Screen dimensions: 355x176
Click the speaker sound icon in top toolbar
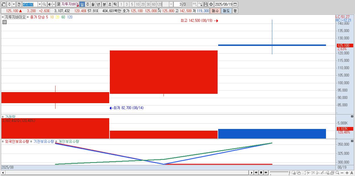pyautogui.click(x=50, y=4)
